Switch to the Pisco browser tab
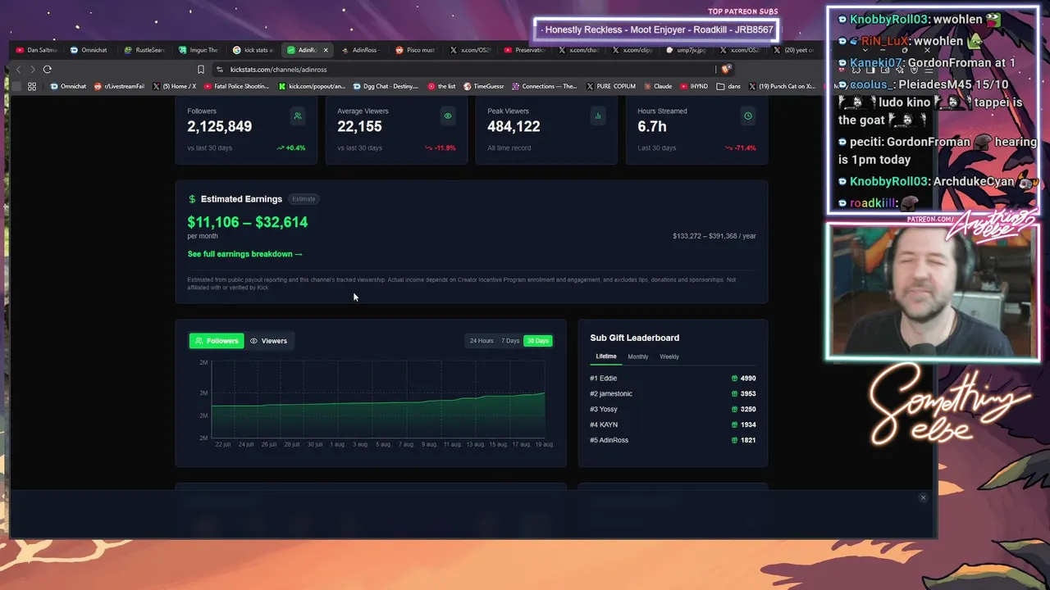 tap(415, 50)
